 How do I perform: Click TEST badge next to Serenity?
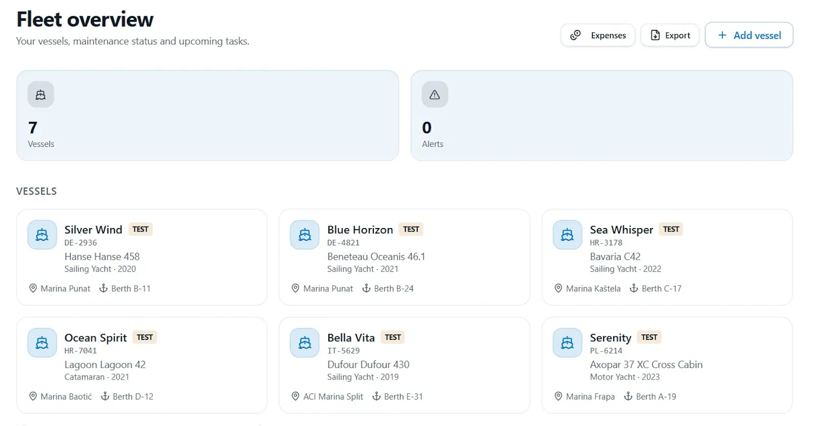point(650,337)
